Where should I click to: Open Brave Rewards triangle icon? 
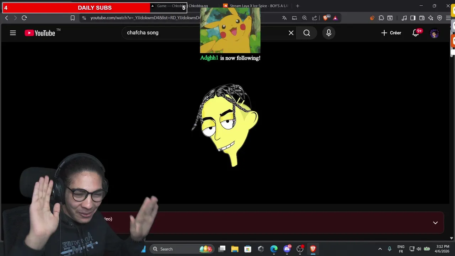pos(335,18)
